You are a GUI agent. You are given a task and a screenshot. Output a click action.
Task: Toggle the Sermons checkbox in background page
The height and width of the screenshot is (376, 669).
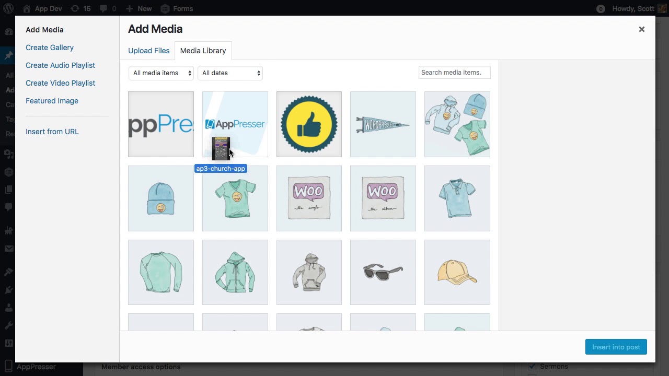coord(532,367)
